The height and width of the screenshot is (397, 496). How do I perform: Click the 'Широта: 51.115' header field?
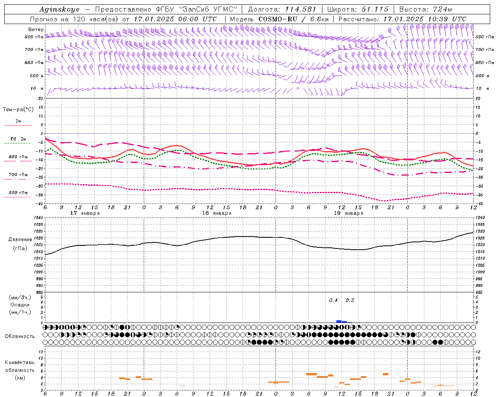click(358, 9)
